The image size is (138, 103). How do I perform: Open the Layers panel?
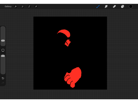click(122, 7)
